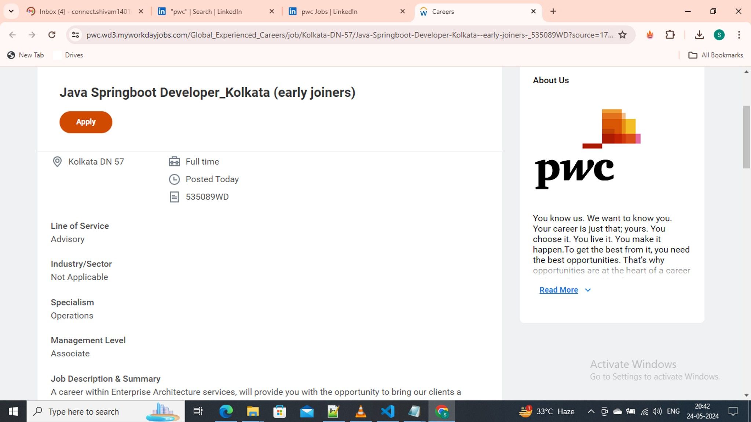Open a new browser tab with the plus
Image resolution: width=751 pixels, height=422 pixels.
(553, 11)
